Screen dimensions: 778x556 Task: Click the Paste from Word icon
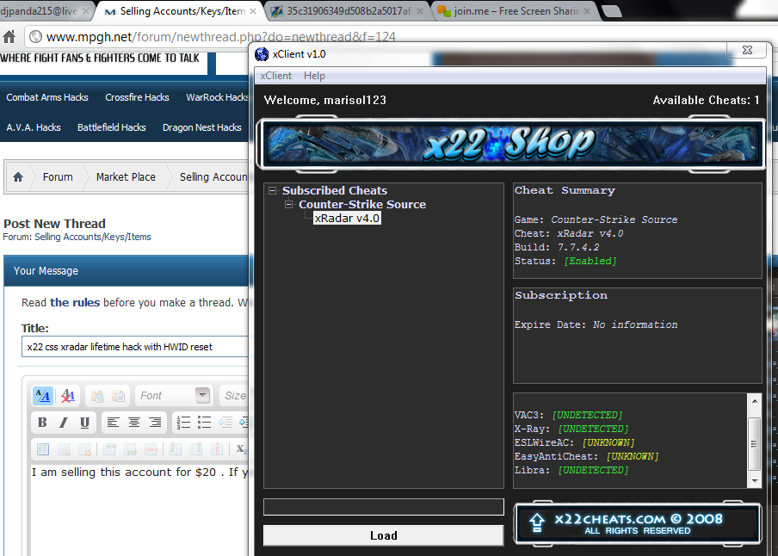click(118, 396)
